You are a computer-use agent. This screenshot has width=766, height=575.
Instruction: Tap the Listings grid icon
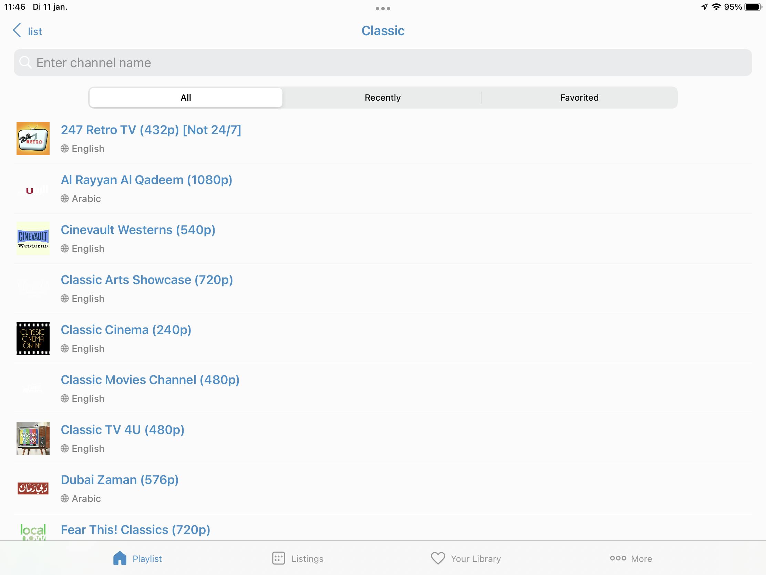pos(278,558)
